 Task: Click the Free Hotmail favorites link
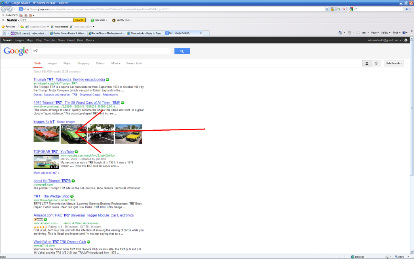pos(59,27)
